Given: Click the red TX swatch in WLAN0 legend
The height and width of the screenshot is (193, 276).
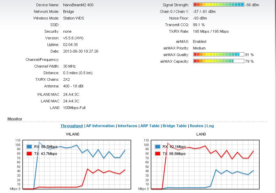Looking at the screenshot, I should tap(29, 154).
